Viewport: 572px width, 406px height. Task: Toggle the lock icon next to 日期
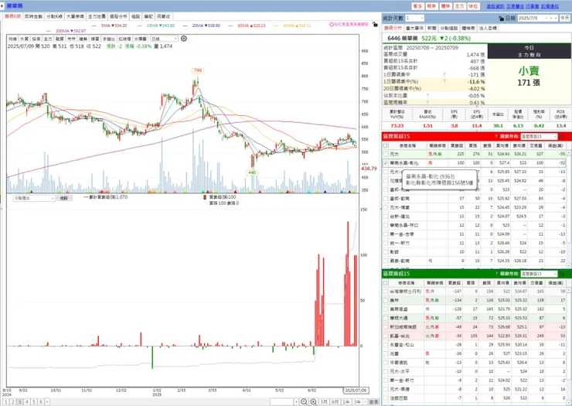pyautogui.click(x=501, y=18)
